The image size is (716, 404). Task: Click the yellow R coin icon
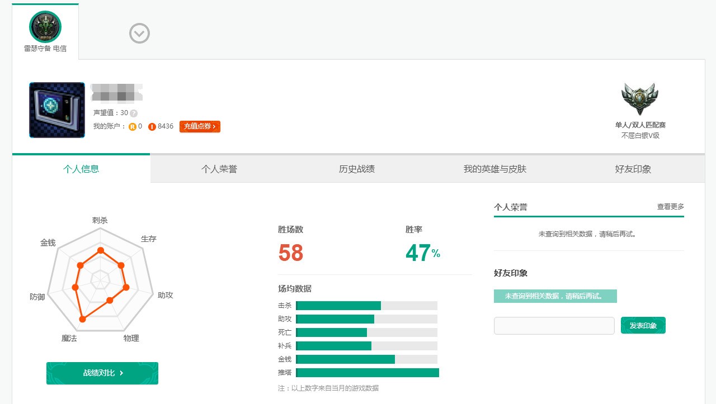[x=133, y=126]
